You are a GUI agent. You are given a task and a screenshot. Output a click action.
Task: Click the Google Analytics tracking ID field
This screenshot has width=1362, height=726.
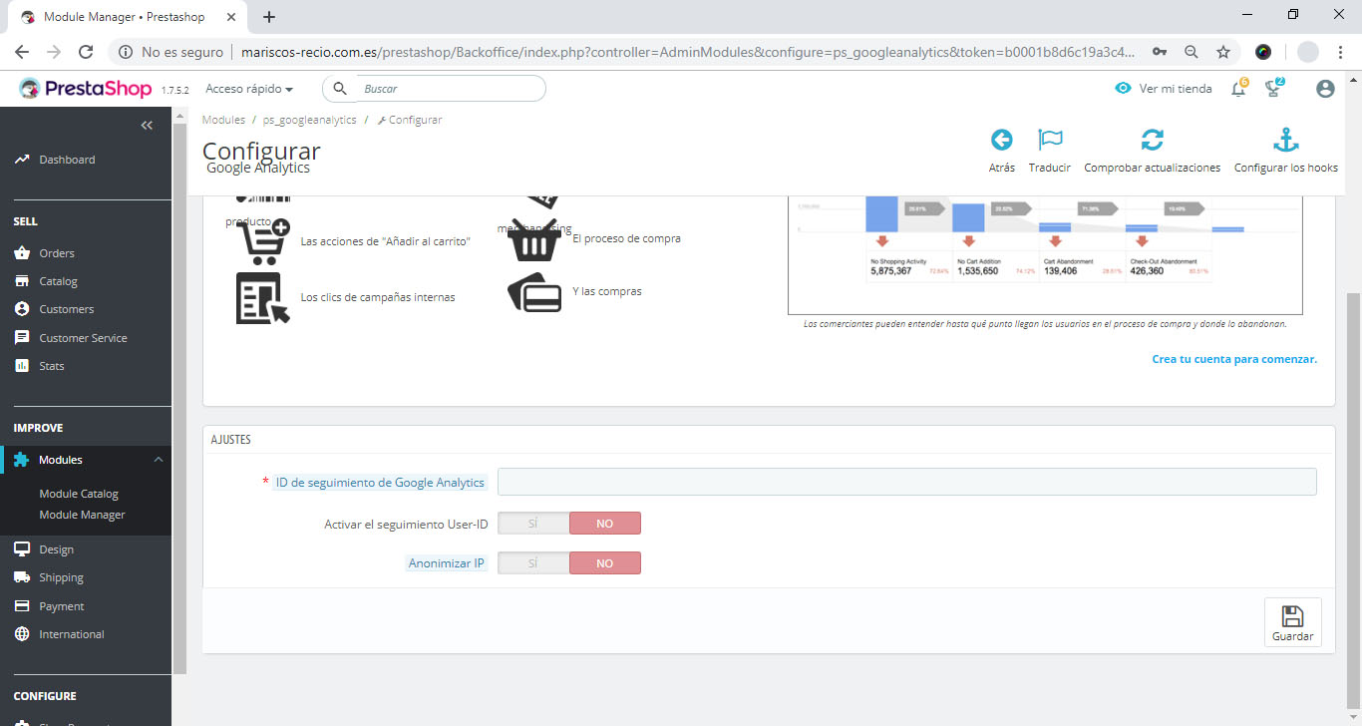coord(906,482)
